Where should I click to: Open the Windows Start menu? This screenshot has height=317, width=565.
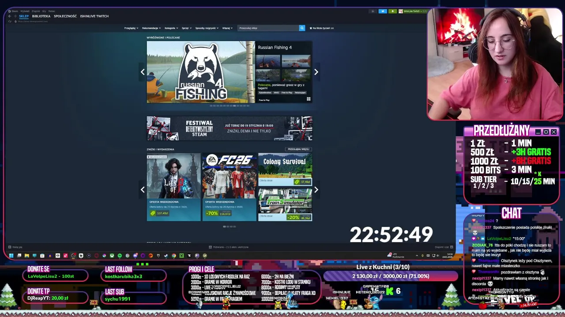[x=11, y=255]
